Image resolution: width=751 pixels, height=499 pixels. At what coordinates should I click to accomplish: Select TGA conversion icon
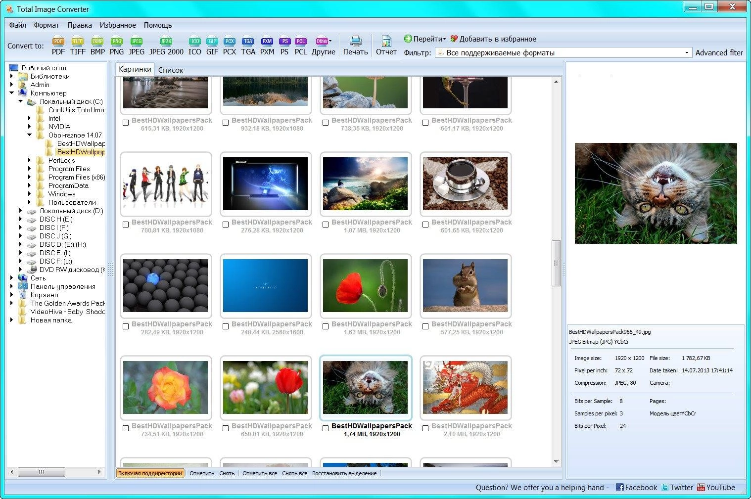click(x=248, y=42)
